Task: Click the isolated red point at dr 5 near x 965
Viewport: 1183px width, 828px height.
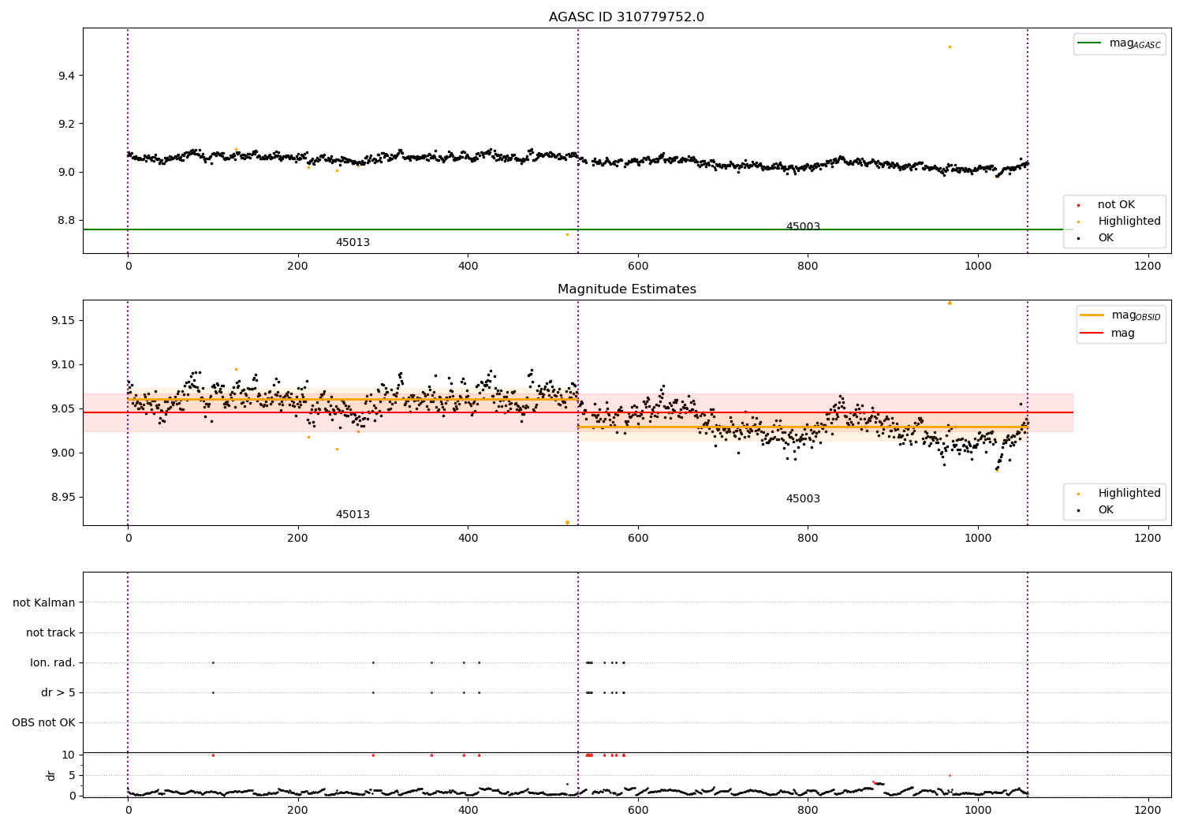Action: (x=950, y=775)
